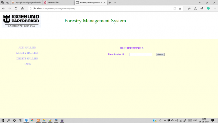
Task: Open the favorites hub icon
Action: point(189,8)
